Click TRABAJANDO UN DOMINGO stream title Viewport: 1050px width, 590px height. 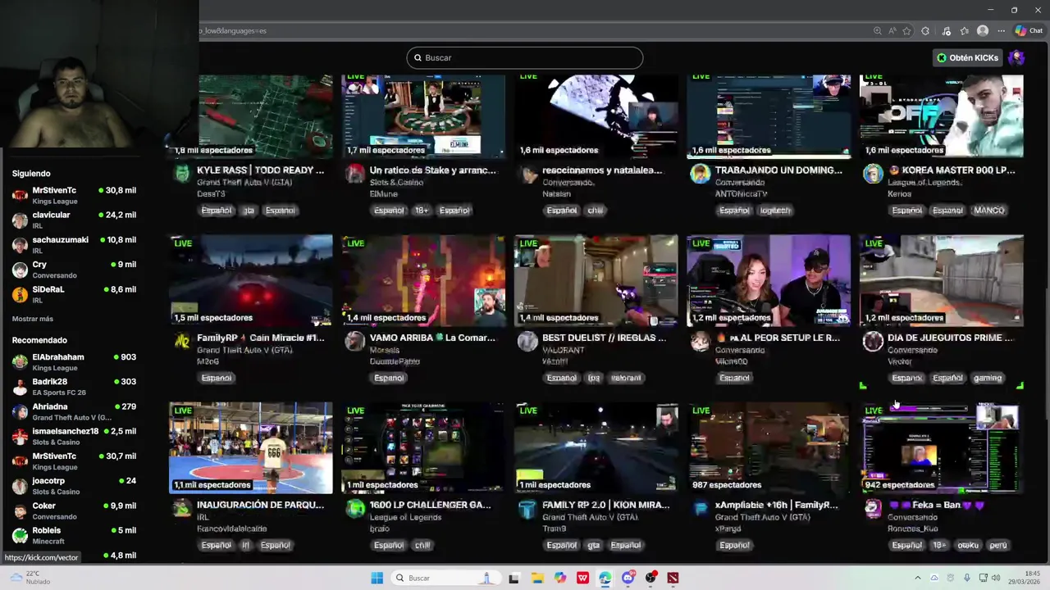coord(778,170)
